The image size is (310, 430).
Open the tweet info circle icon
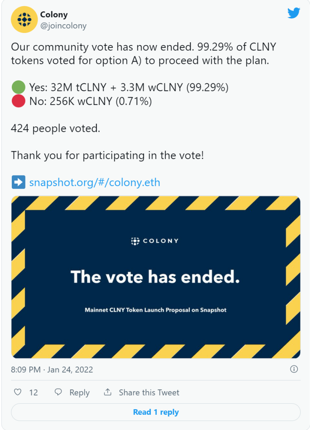tap(294, 369)
